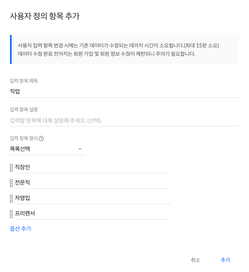Click the 입력 항목 형식 label text

point(24,138)
